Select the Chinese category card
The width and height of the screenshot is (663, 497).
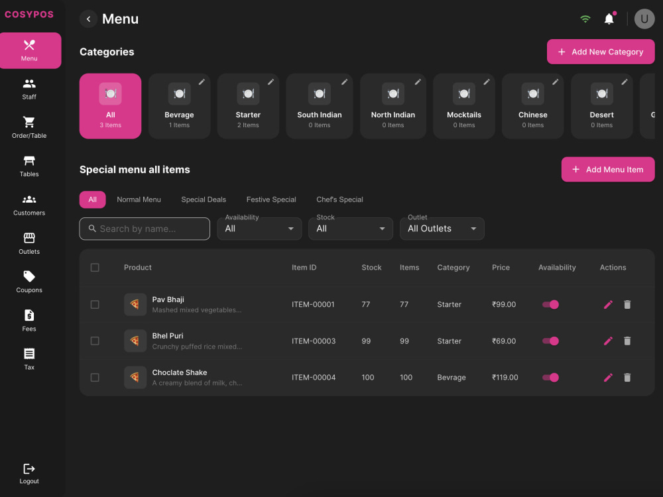(533, 106)
